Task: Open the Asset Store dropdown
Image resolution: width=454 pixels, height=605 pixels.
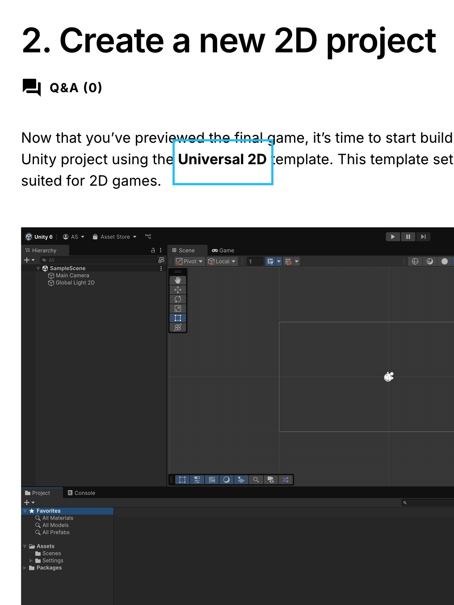Action: click(x=114, y=237)
